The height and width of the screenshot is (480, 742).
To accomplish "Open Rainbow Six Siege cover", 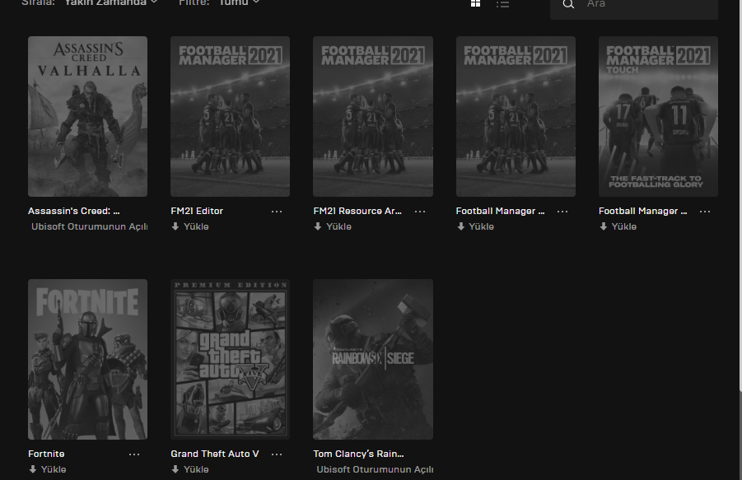I will coord(373,360).
